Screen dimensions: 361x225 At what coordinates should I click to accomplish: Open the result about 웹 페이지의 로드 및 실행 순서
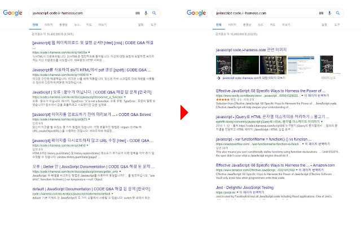[x=93, y=43]
